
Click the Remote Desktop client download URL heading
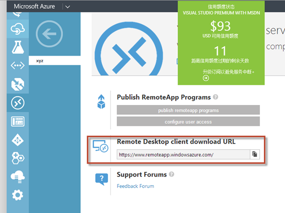point(176,141)
